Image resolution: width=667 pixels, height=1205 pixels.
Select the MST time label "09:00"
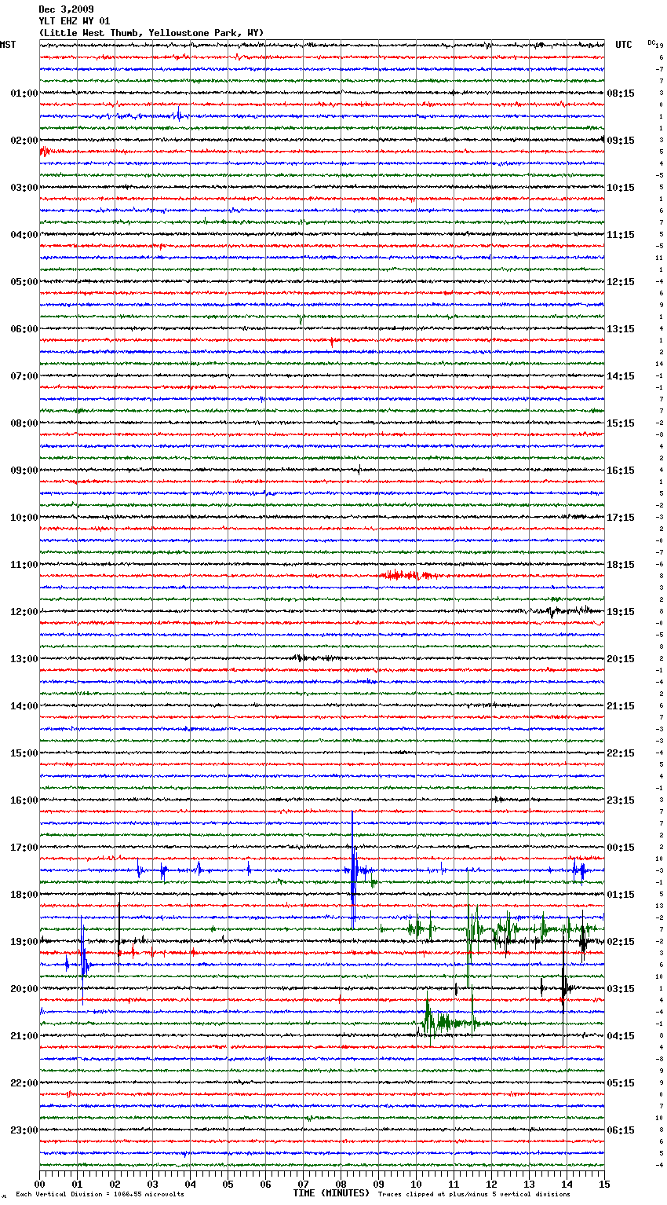pos(24,471)
